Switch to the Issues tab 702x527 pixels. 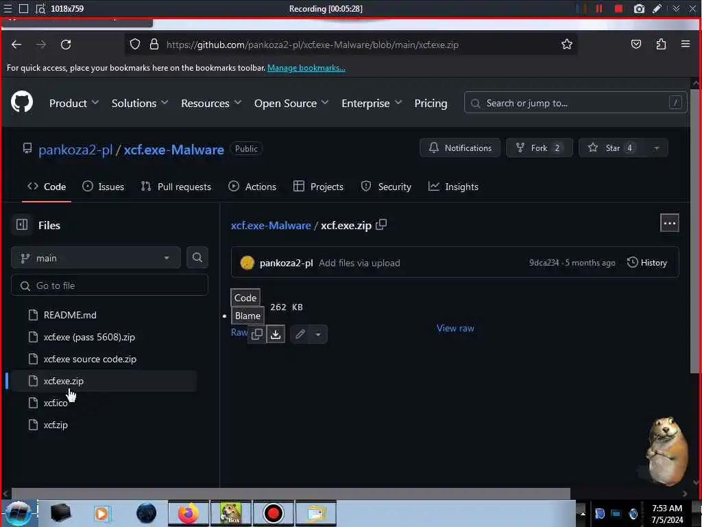103,187
